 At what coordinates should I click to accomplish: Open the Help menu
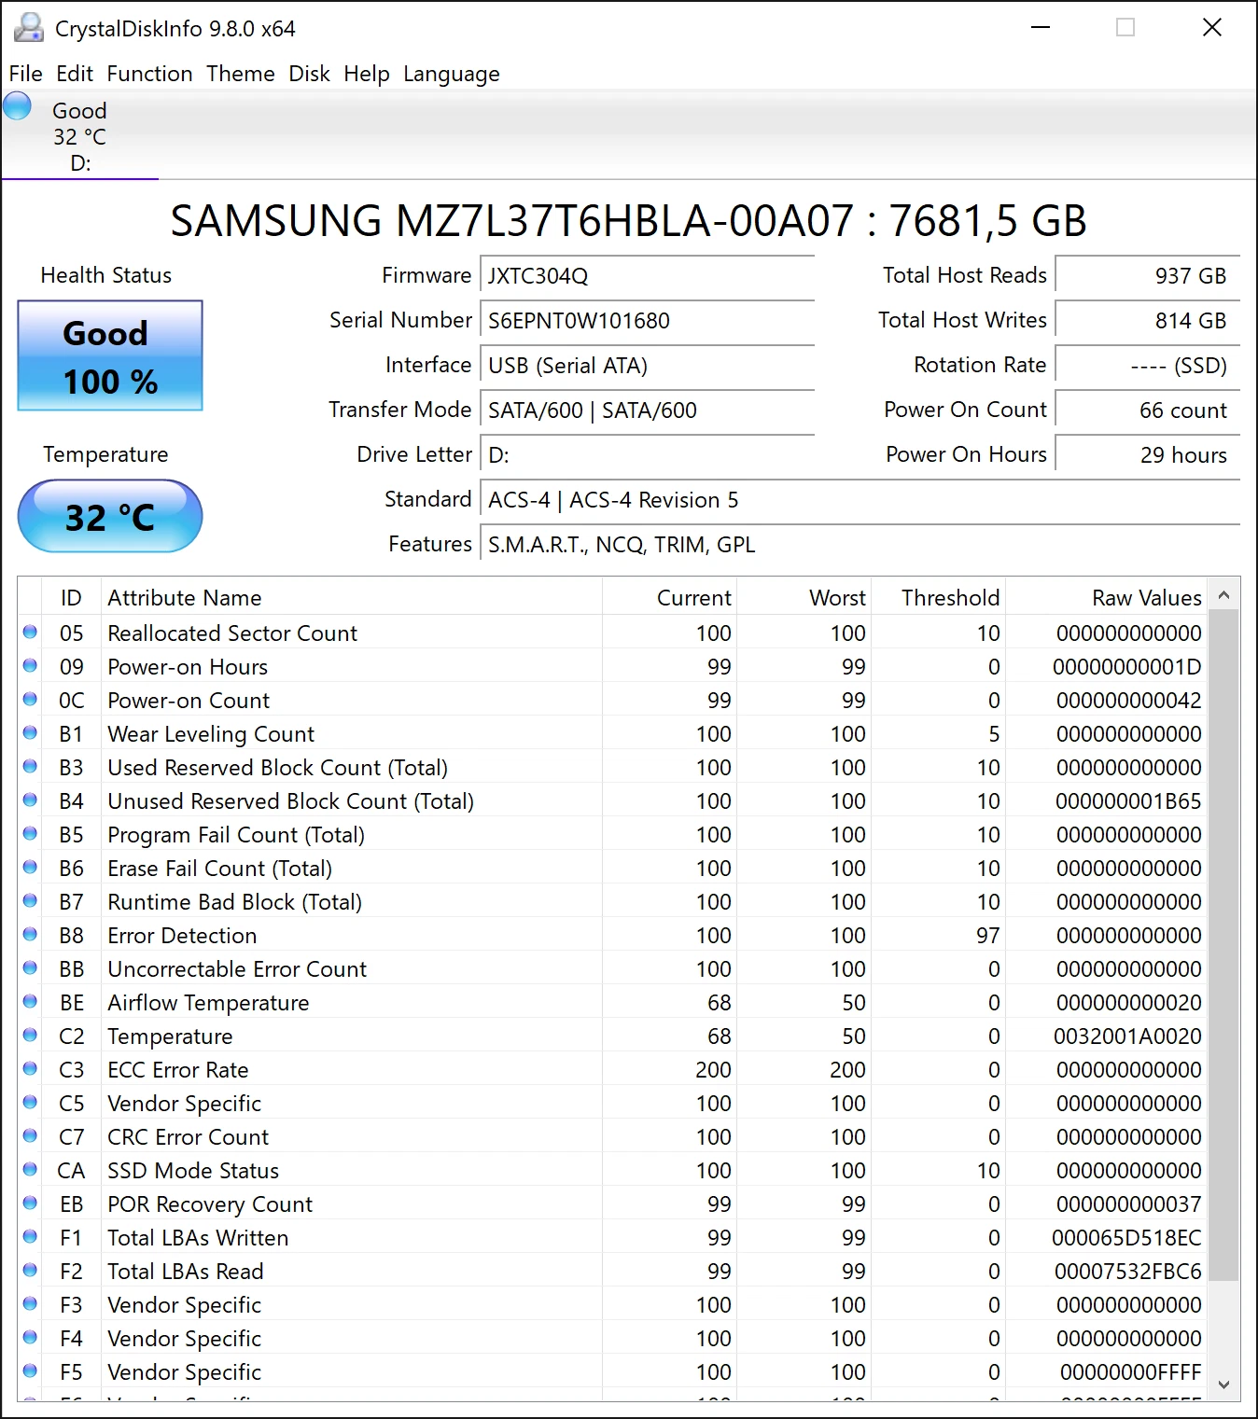click(367, 74)
